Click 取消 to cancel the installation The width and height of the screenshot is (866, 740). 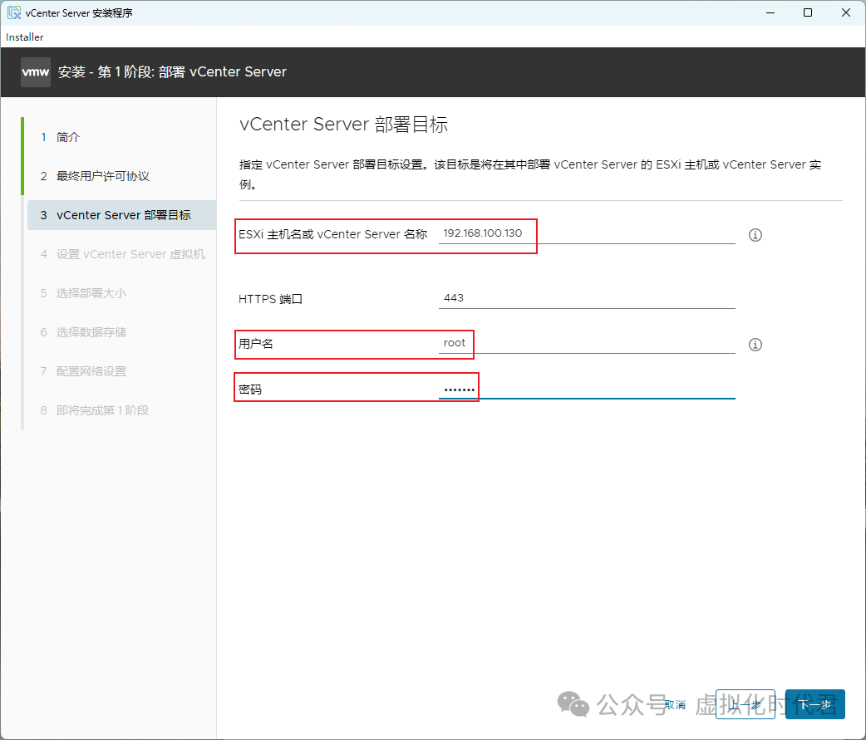pyautogui.click(x=675, y=704)
